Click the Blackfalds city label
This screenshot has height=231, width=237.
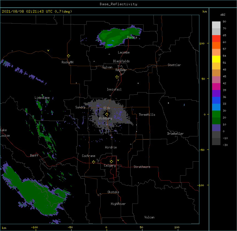(121, 61)
